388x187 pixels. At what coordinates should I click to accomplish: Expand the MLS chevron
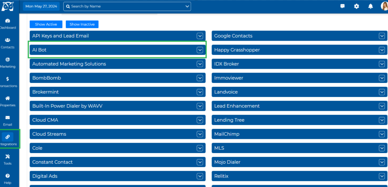[x=382, y=148]
